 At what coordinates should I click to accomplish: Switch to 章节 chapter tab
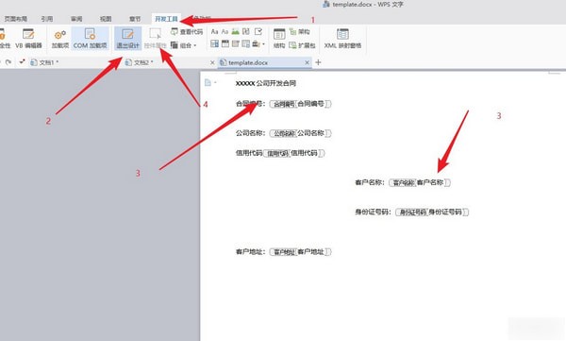(135, 19)
